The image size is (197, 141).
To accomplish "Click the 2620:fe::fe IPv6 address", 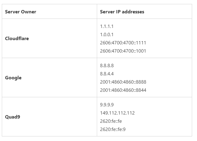I will click(111, 121).
